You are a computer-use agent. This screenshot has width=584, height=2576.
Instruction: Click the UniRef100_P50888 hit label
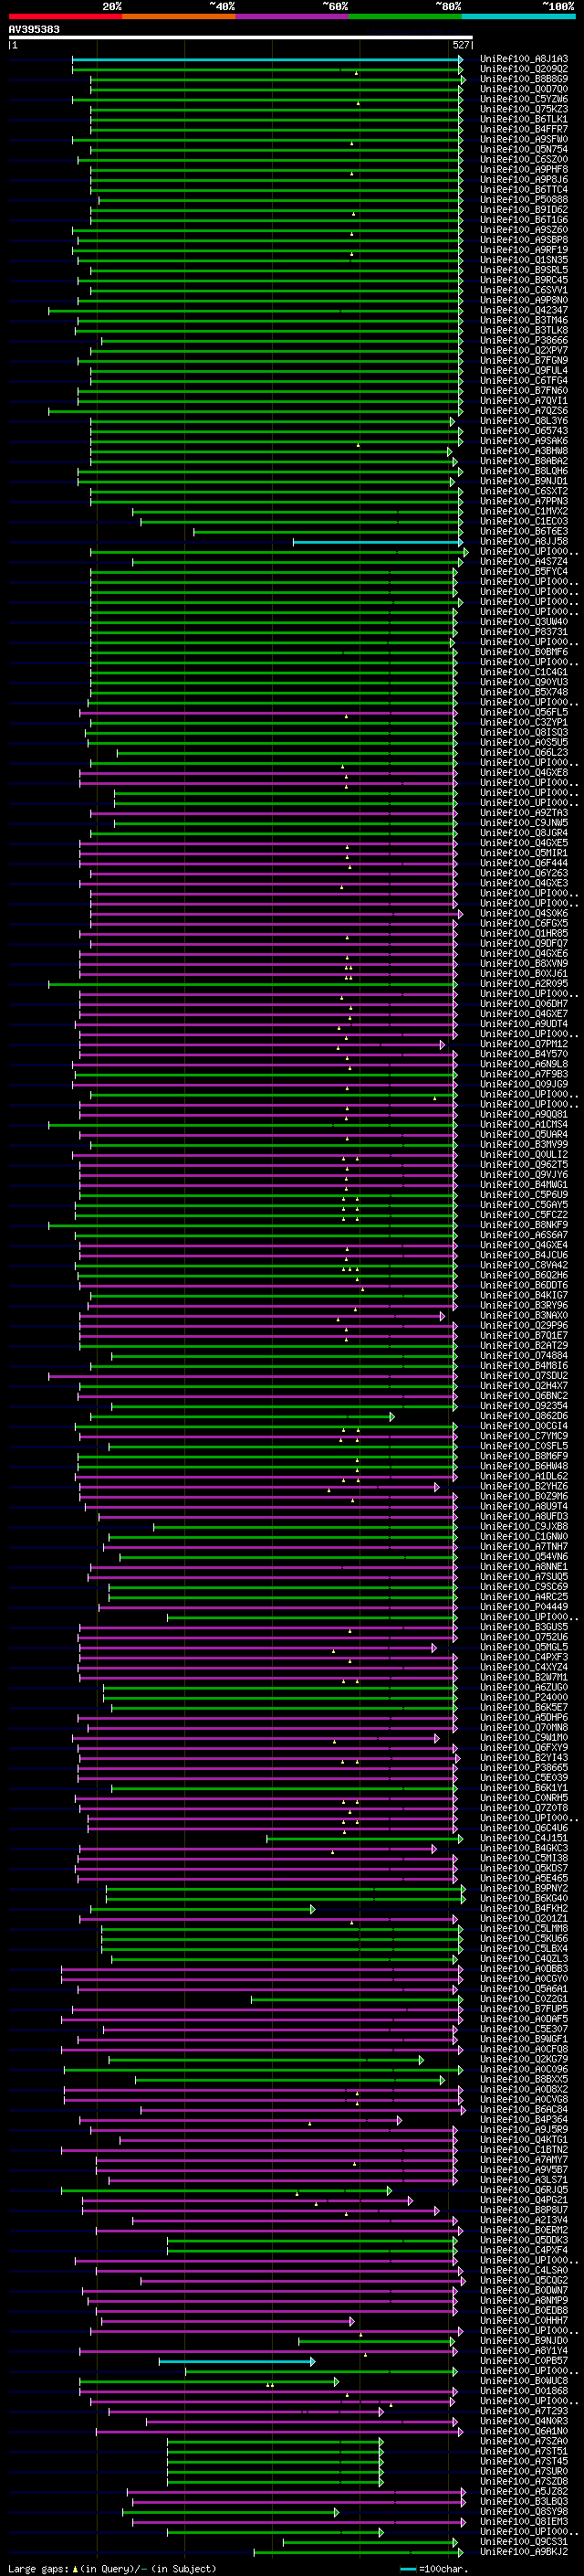(x=524, y=200)
